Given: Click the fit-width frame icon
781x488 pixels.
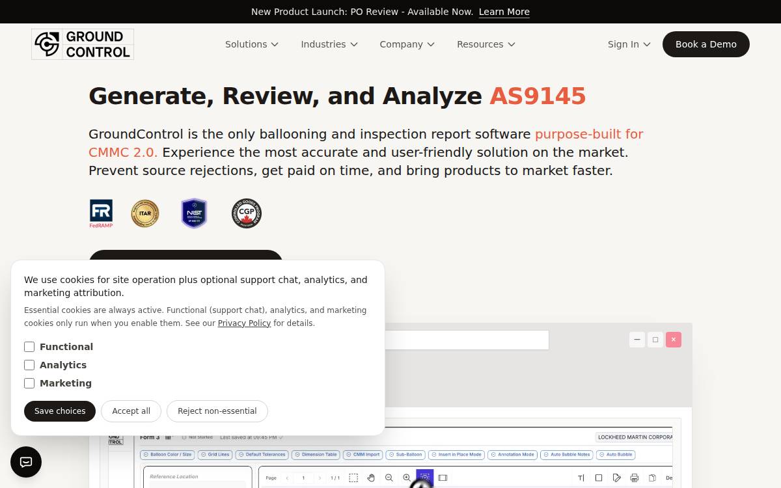Looking at the screenshot, I should tap(443, 478).
